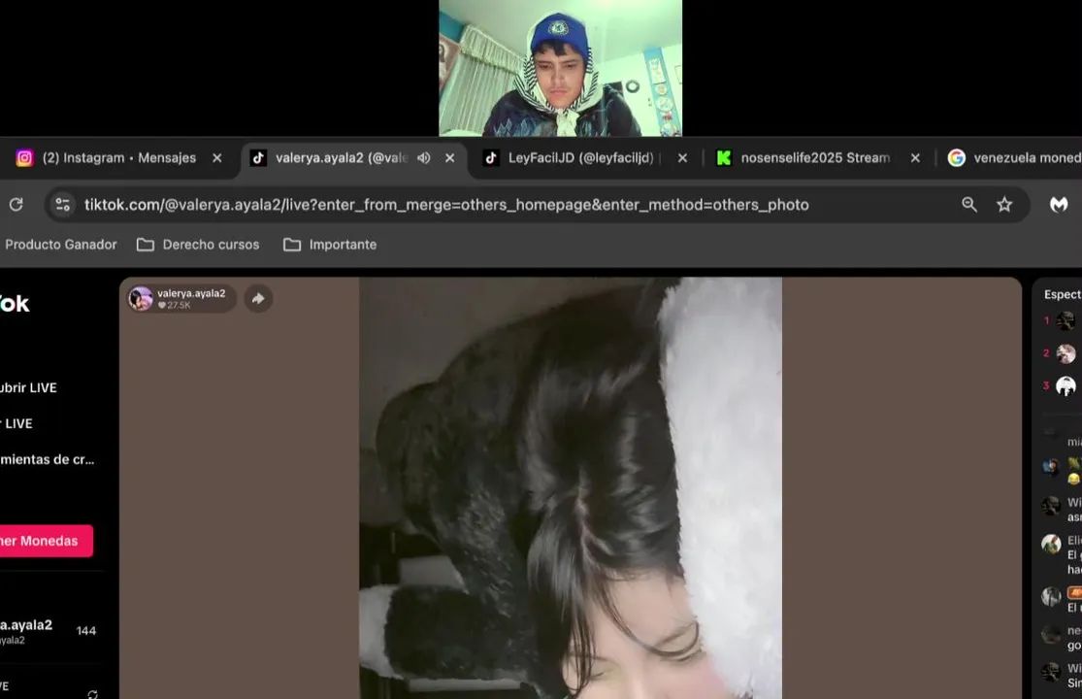
Task: Mute audio on the valerya.ayala2 tab
Action: (x=424, y=158)
